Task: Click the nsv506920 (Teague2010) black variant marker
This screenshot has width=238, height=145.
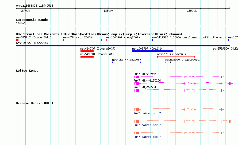Action: click(168, 62)
